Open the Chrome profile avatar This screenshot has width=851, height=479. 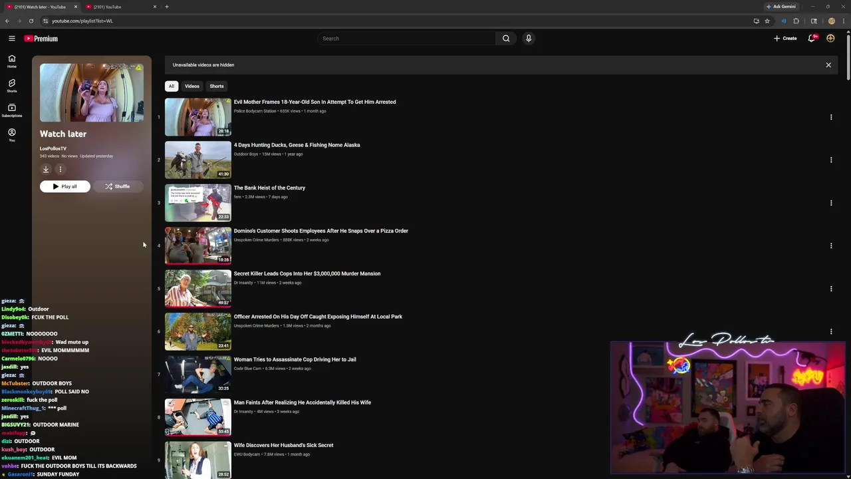[x=831, y=21]
